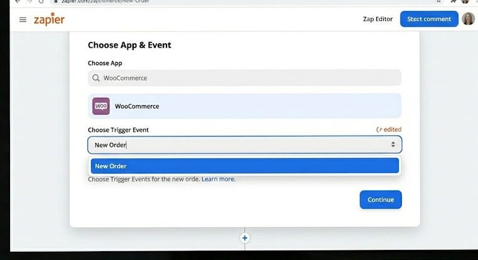The width and height of the screenshot is (478, 260).
Task: Click the Continue button
Action: [380, 199]
